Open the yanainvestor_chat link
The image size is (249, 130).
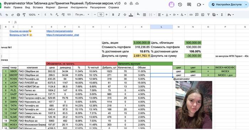63,35
